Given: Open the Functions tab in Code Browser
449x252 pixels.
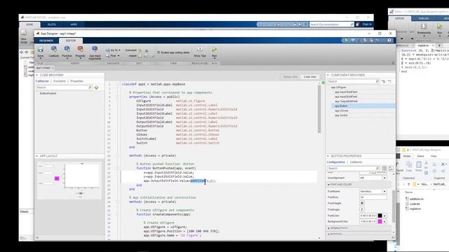Looking at the screenshot, I should click(x=60, y=81).
